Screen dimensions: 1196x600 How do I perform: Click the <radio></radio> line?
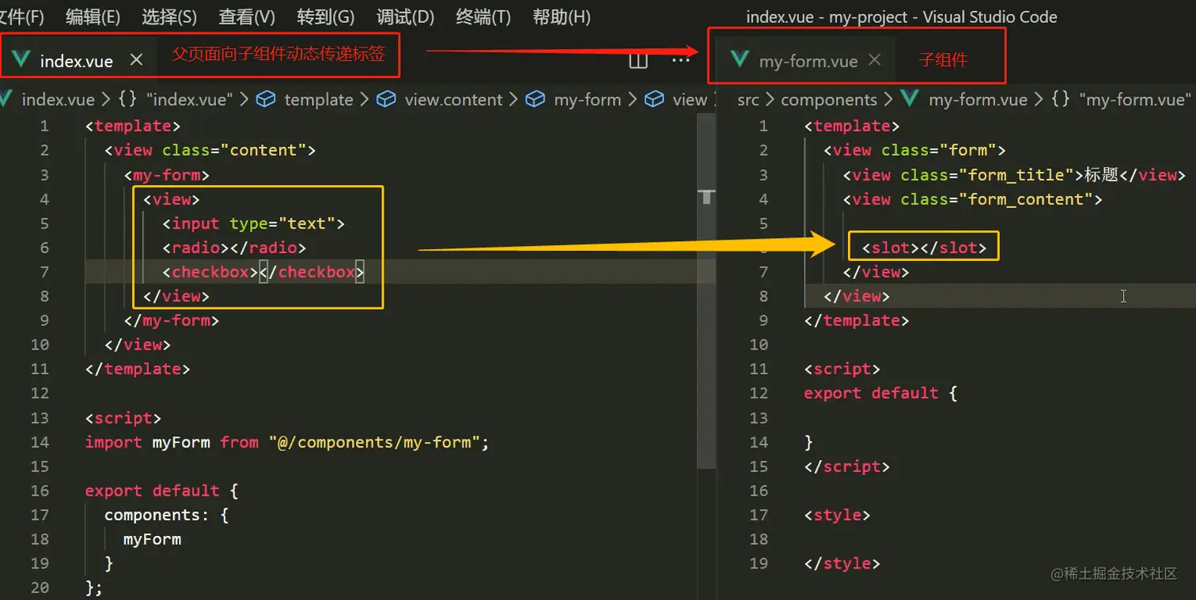[233, 248]
